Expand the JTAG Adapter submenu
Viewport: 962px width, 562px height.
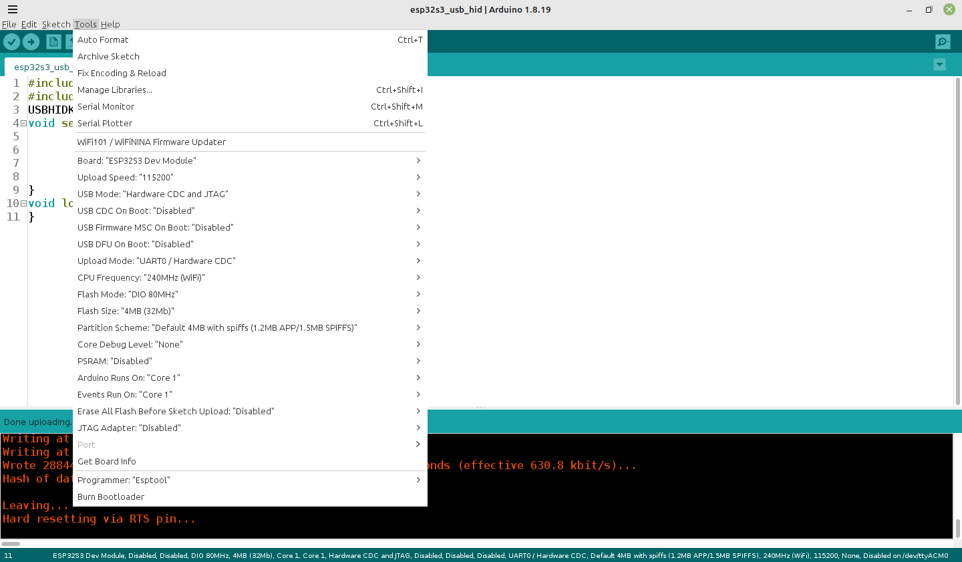(250, 428)
